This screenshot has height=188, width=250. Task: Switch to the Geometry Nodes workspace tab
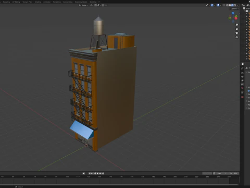pyautogui.click(x=81, y=2)
